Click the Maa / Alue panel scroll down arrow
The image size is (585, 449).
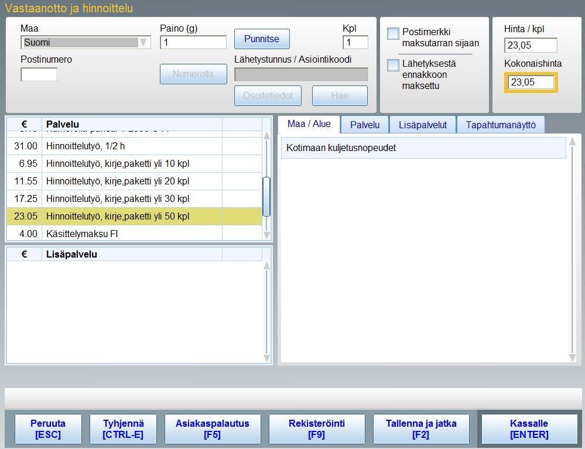click(x=572, y=358)
